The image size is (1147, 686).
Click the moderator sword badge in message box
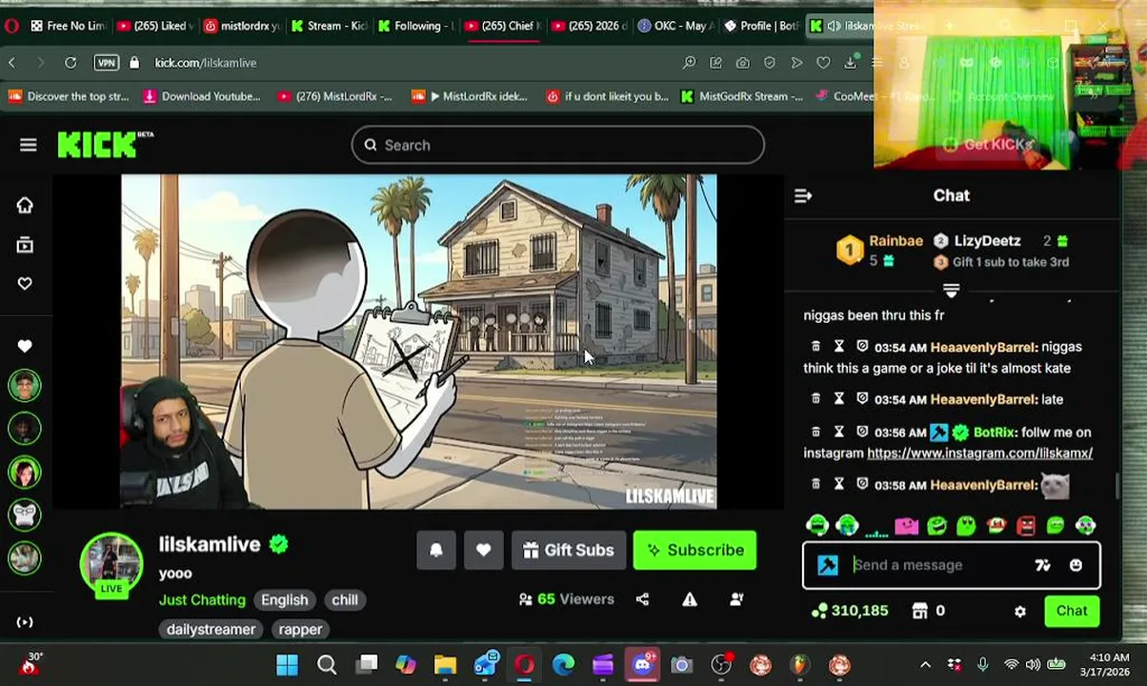828,565
